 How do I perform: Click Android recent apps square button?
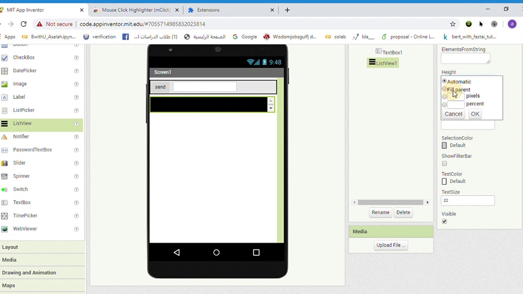click(x=256, y=253)
